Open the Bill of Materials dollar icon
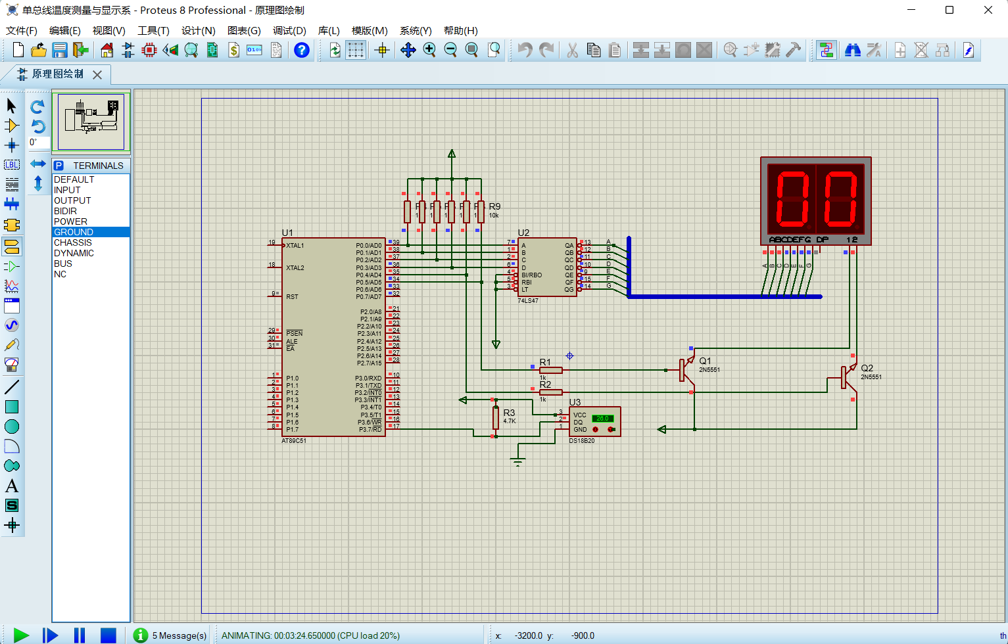 (x=233, y=50)
